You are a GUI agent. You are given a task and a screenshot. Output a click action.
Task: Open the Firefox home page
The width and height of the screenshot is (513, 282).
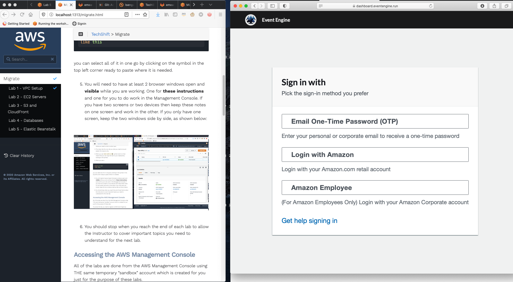(31, 14)
